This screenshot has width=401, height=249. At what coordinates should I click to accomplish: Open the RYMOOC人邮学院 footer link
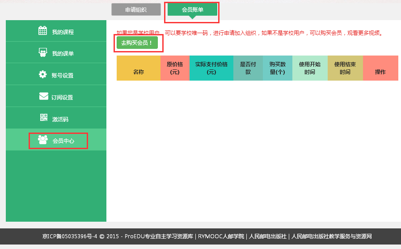coord(221,236)
